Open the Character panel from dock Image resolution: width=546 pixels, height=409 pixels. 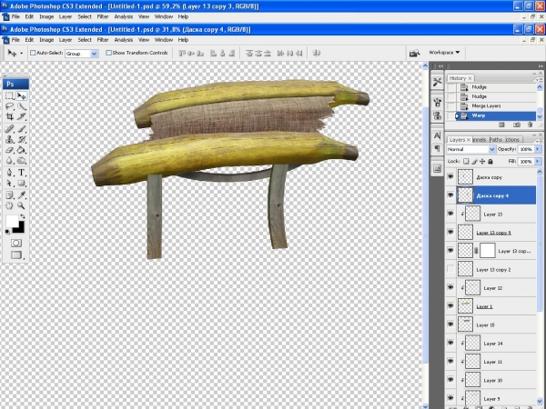[x=438, y=135]
